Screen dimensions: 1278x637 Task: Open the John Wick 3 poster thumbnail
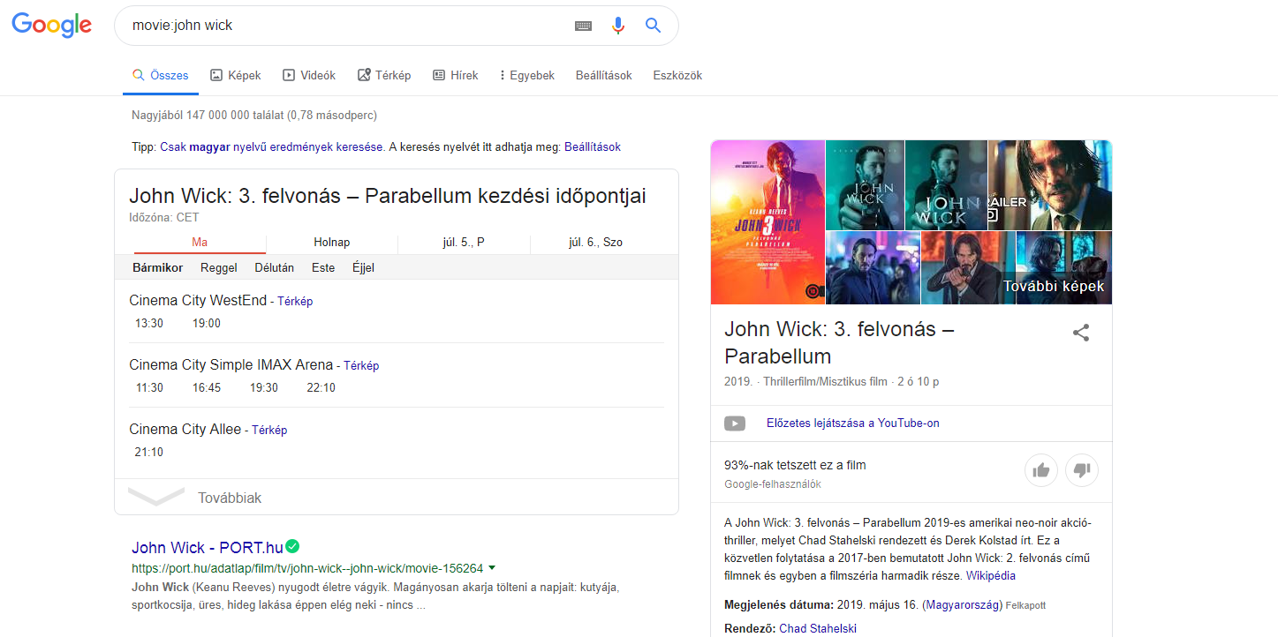pos(768,222)
